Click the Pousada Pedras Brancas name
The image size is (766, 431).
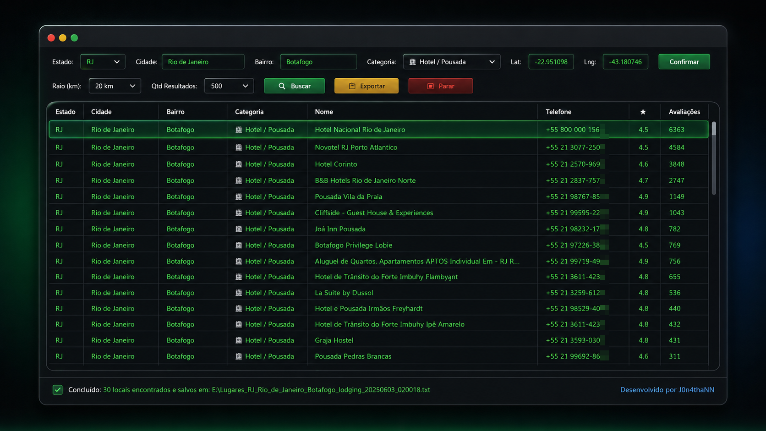click(353, 356)
